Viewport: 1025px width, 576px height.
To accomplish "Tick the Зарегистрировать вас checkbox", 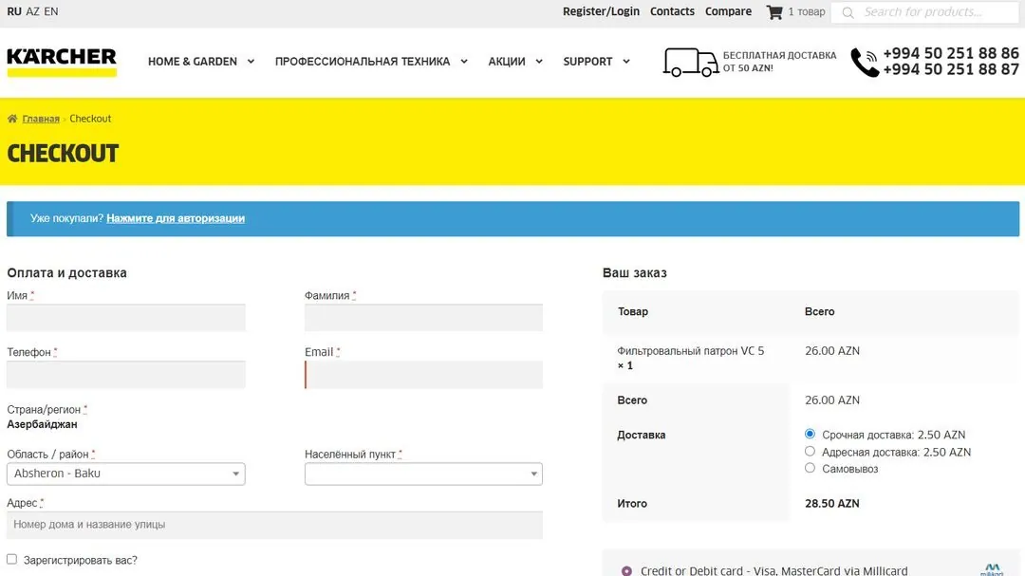I will (11, 559).
